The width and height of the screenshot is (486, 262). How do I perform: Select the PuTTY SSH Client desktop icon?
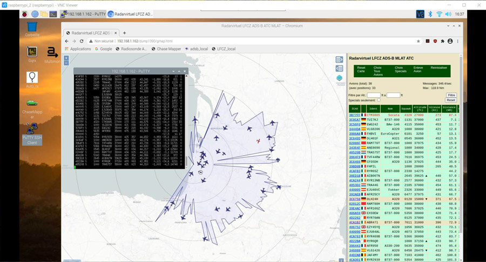(32, 133)
